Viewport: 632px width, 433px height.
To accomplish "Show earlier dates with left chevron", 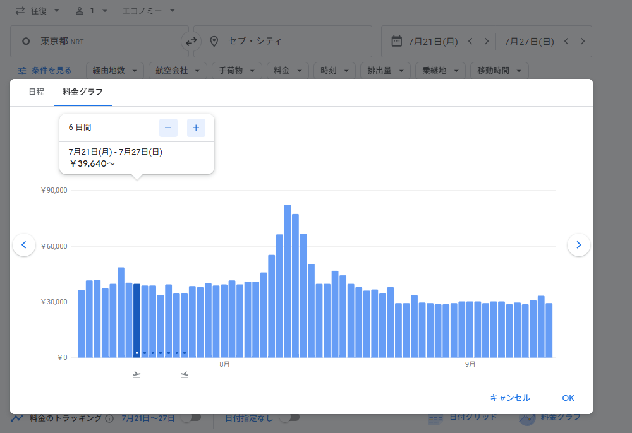I will (x=24, y=245).
